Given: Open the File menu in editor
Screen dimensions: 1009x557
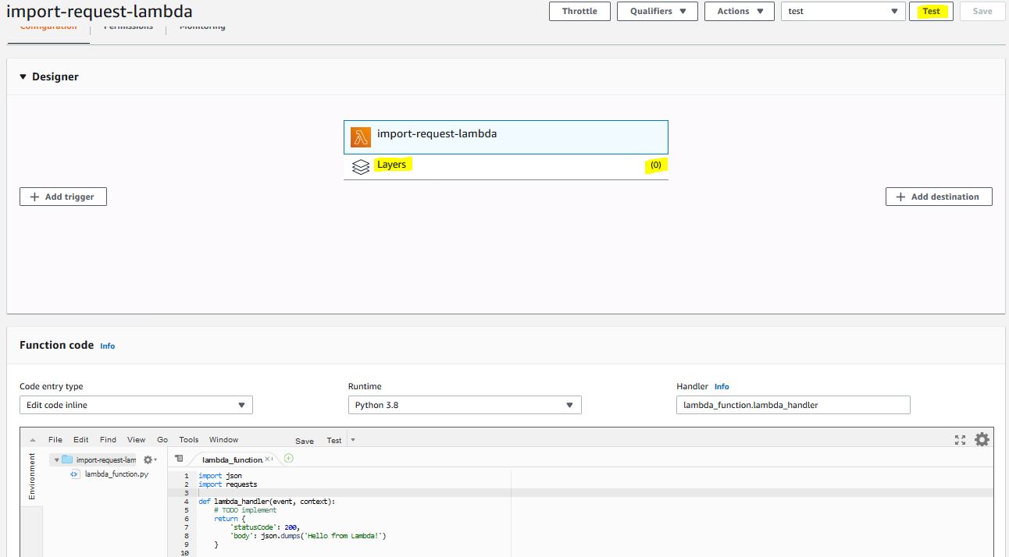Looking at the screenshot, I should [x=55, y=440].
